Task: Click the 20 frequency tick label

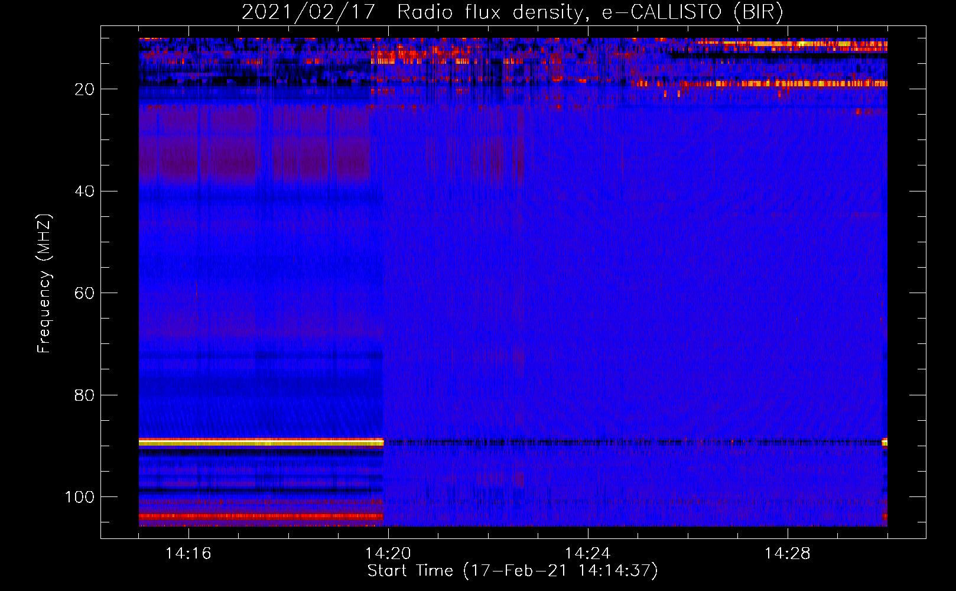Action: 84,89
